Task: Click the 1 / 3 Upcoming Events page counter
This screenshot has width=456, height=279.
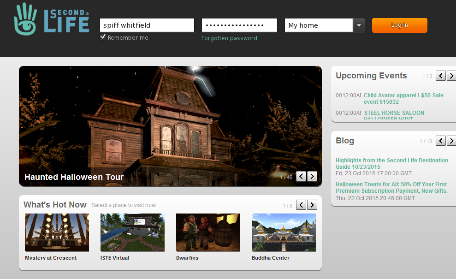Action: pyautogui.click(x=427, y=76)
